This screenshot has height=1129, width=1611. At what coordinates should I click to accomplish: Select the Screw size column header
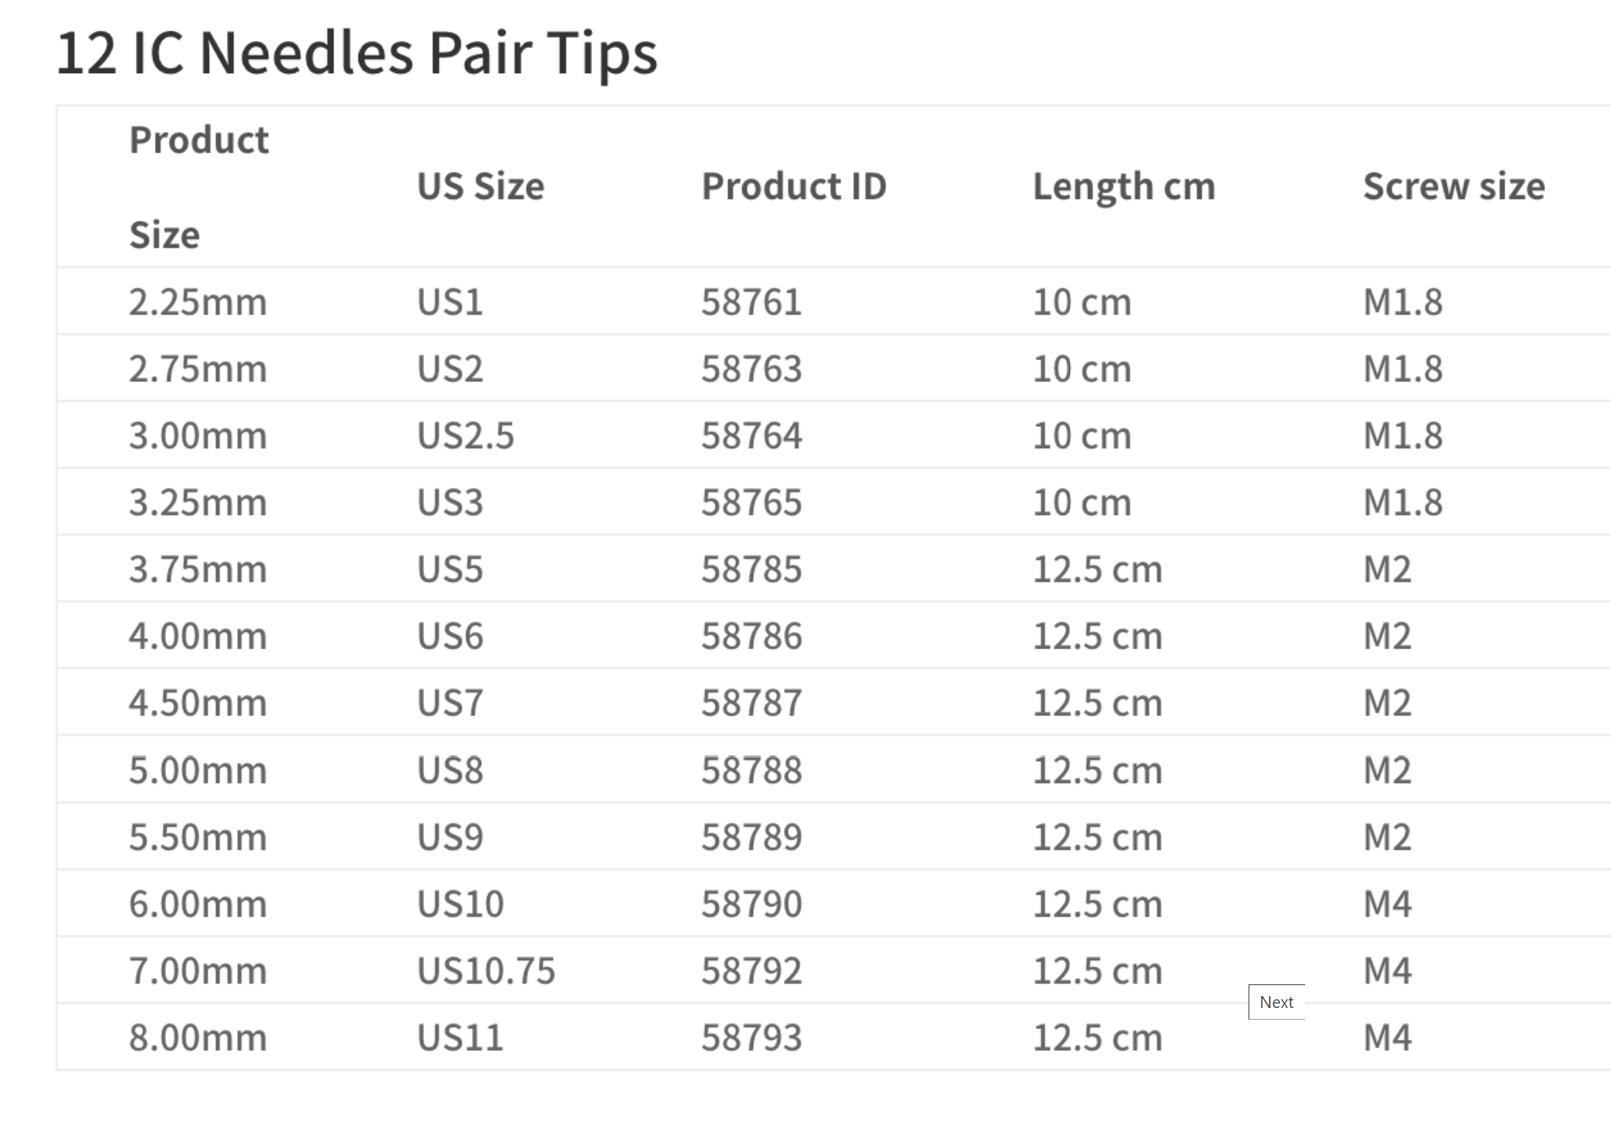(1454, 187)
